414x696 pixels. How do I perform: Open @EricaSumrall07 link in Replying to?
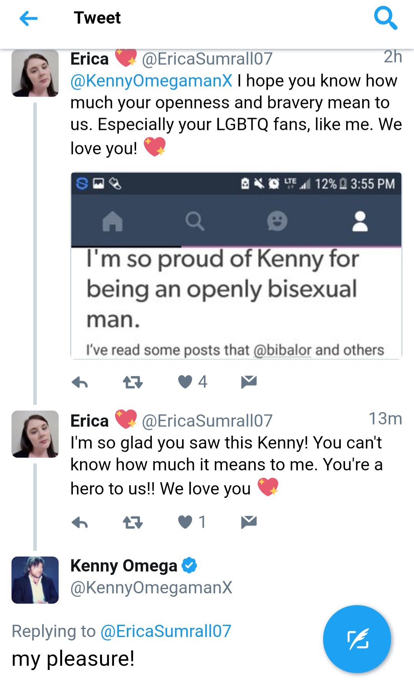(166, 631)
